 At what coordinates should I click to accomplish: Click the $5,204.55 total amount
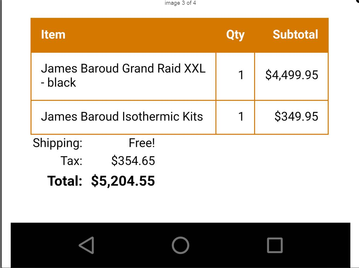click(x=123, y=181)
